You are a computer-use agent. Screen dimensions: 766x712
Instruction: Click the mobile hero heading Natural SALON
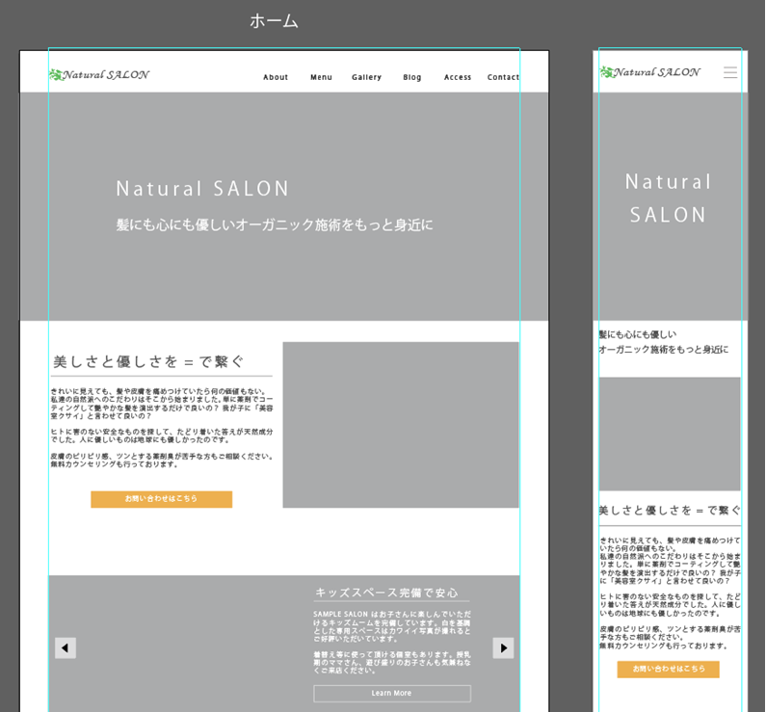pos(668,198)
